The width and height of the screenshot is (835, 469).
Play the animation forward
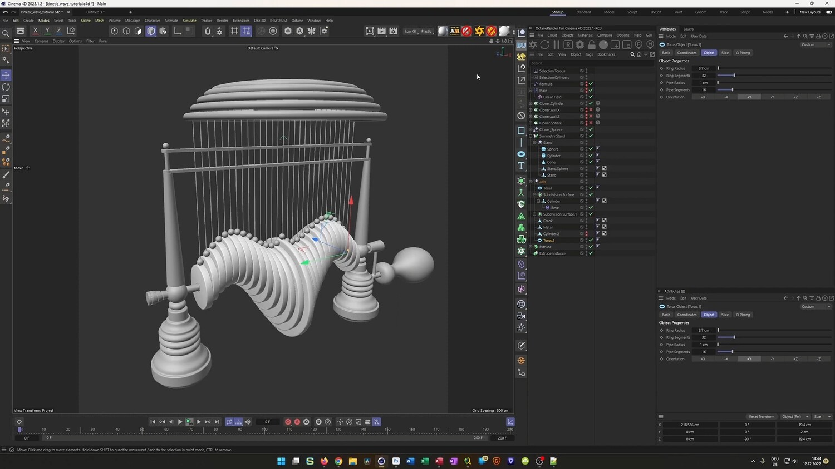(180, 422)
